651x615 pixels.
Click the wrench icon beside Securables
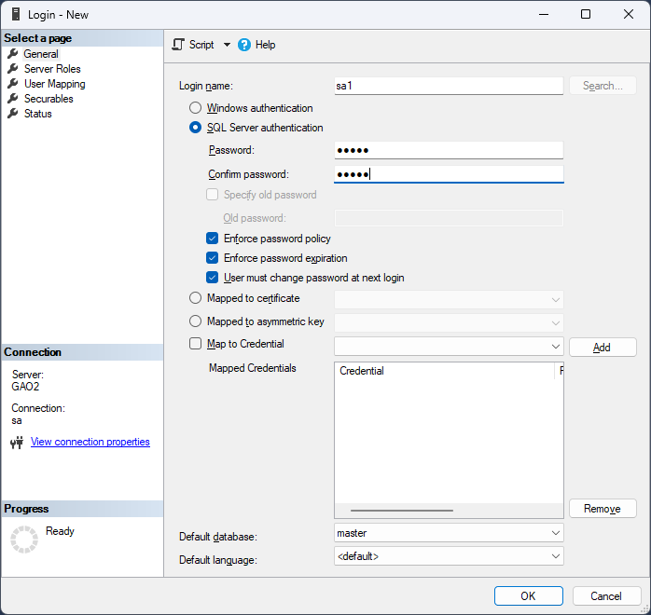(13, 98)
